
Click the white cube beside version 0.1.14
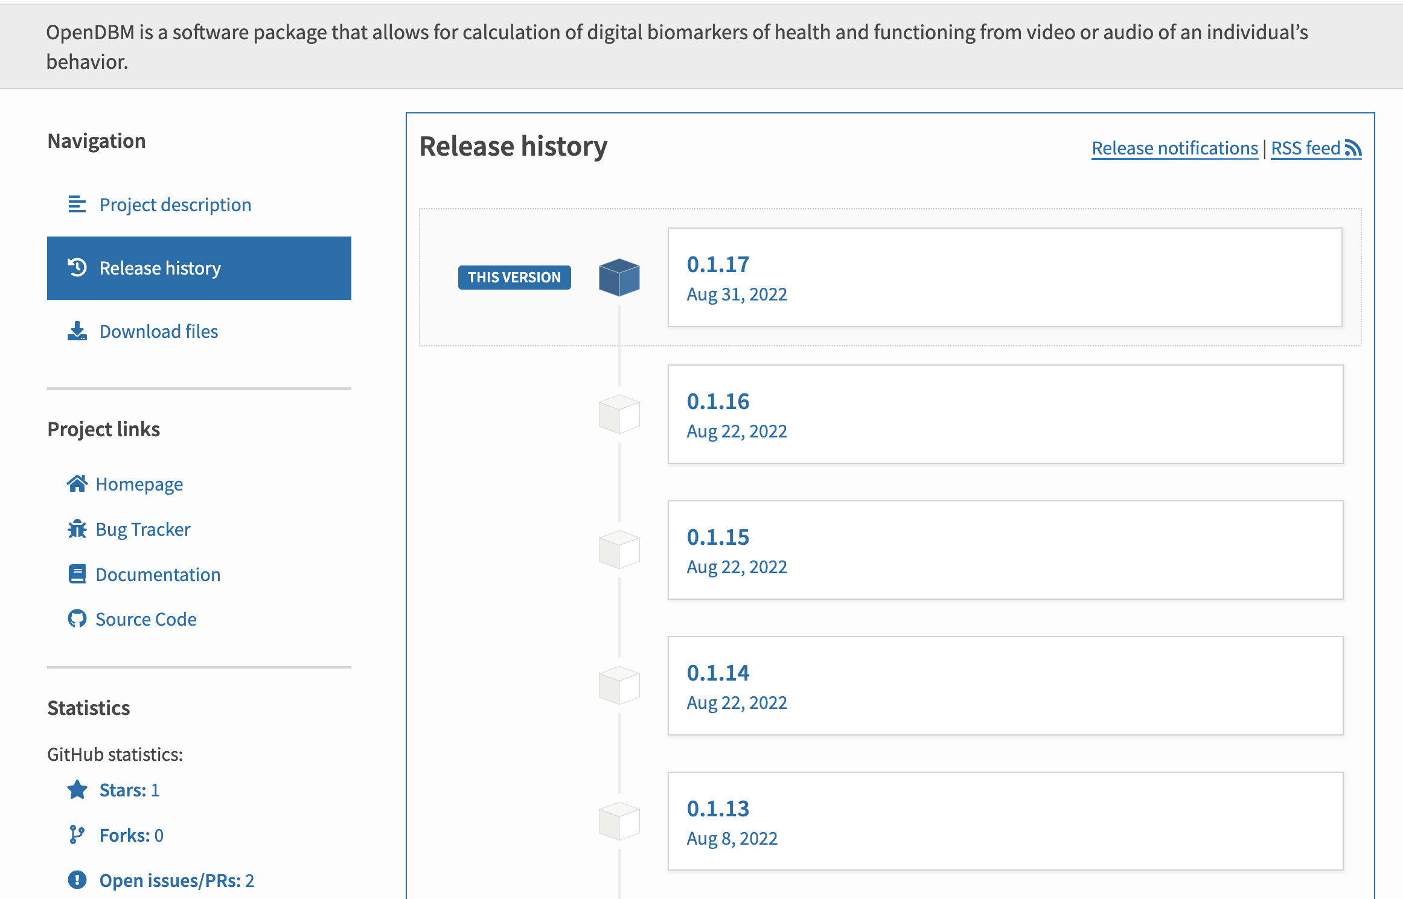(619, 685)
